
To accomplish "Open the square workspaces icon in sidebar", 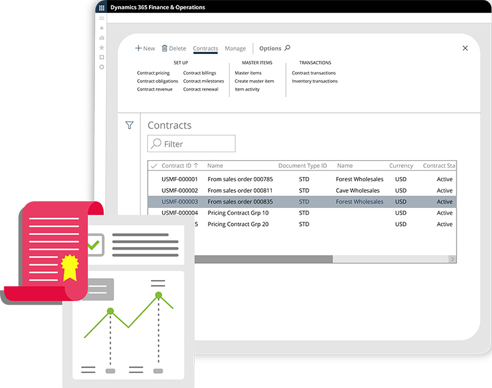I will pyautogui.click(x=102, y=57).
